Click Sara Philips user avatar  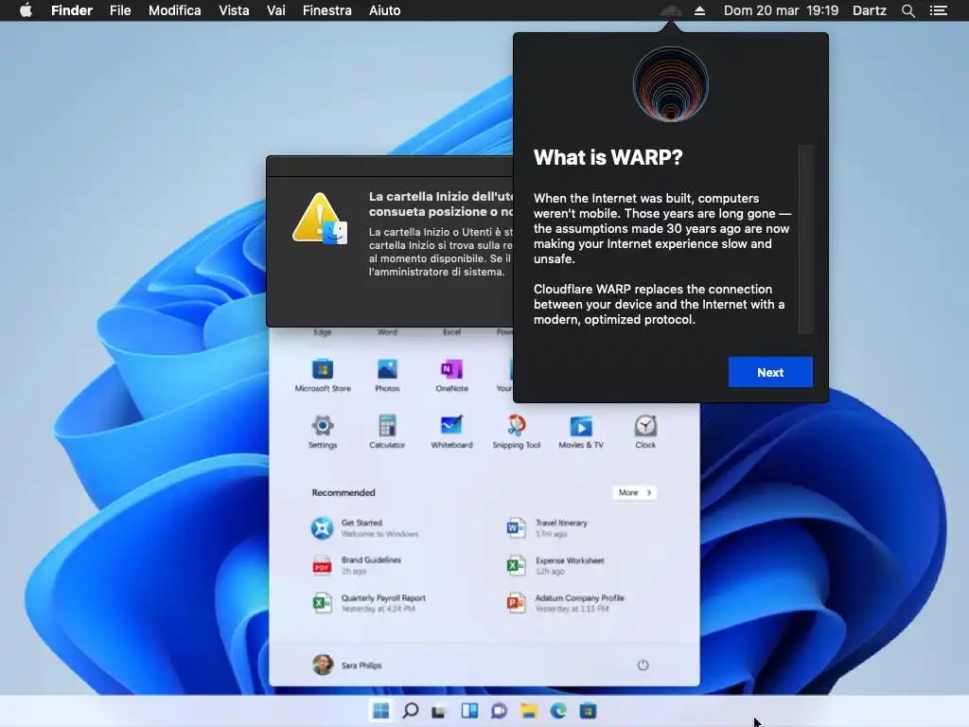pyautogui.click(x=322, y=665)
